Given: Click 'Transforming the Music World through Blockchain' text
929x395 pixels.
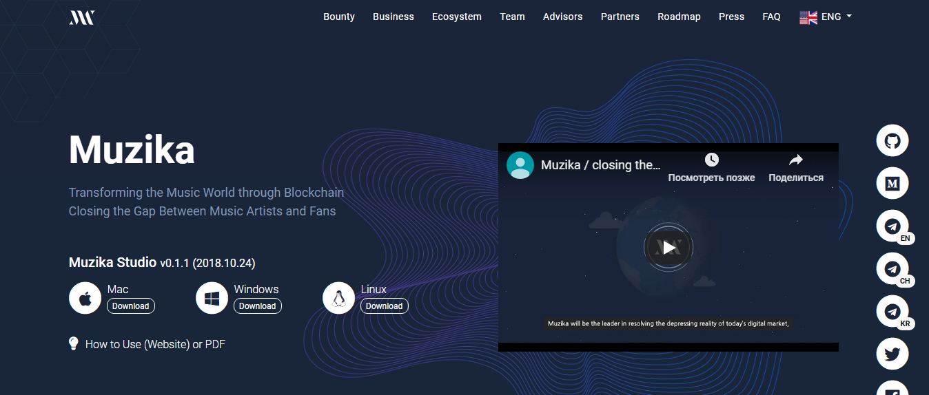Looking at the screenshot, I should pyautogui.click(x=206, y=193).
